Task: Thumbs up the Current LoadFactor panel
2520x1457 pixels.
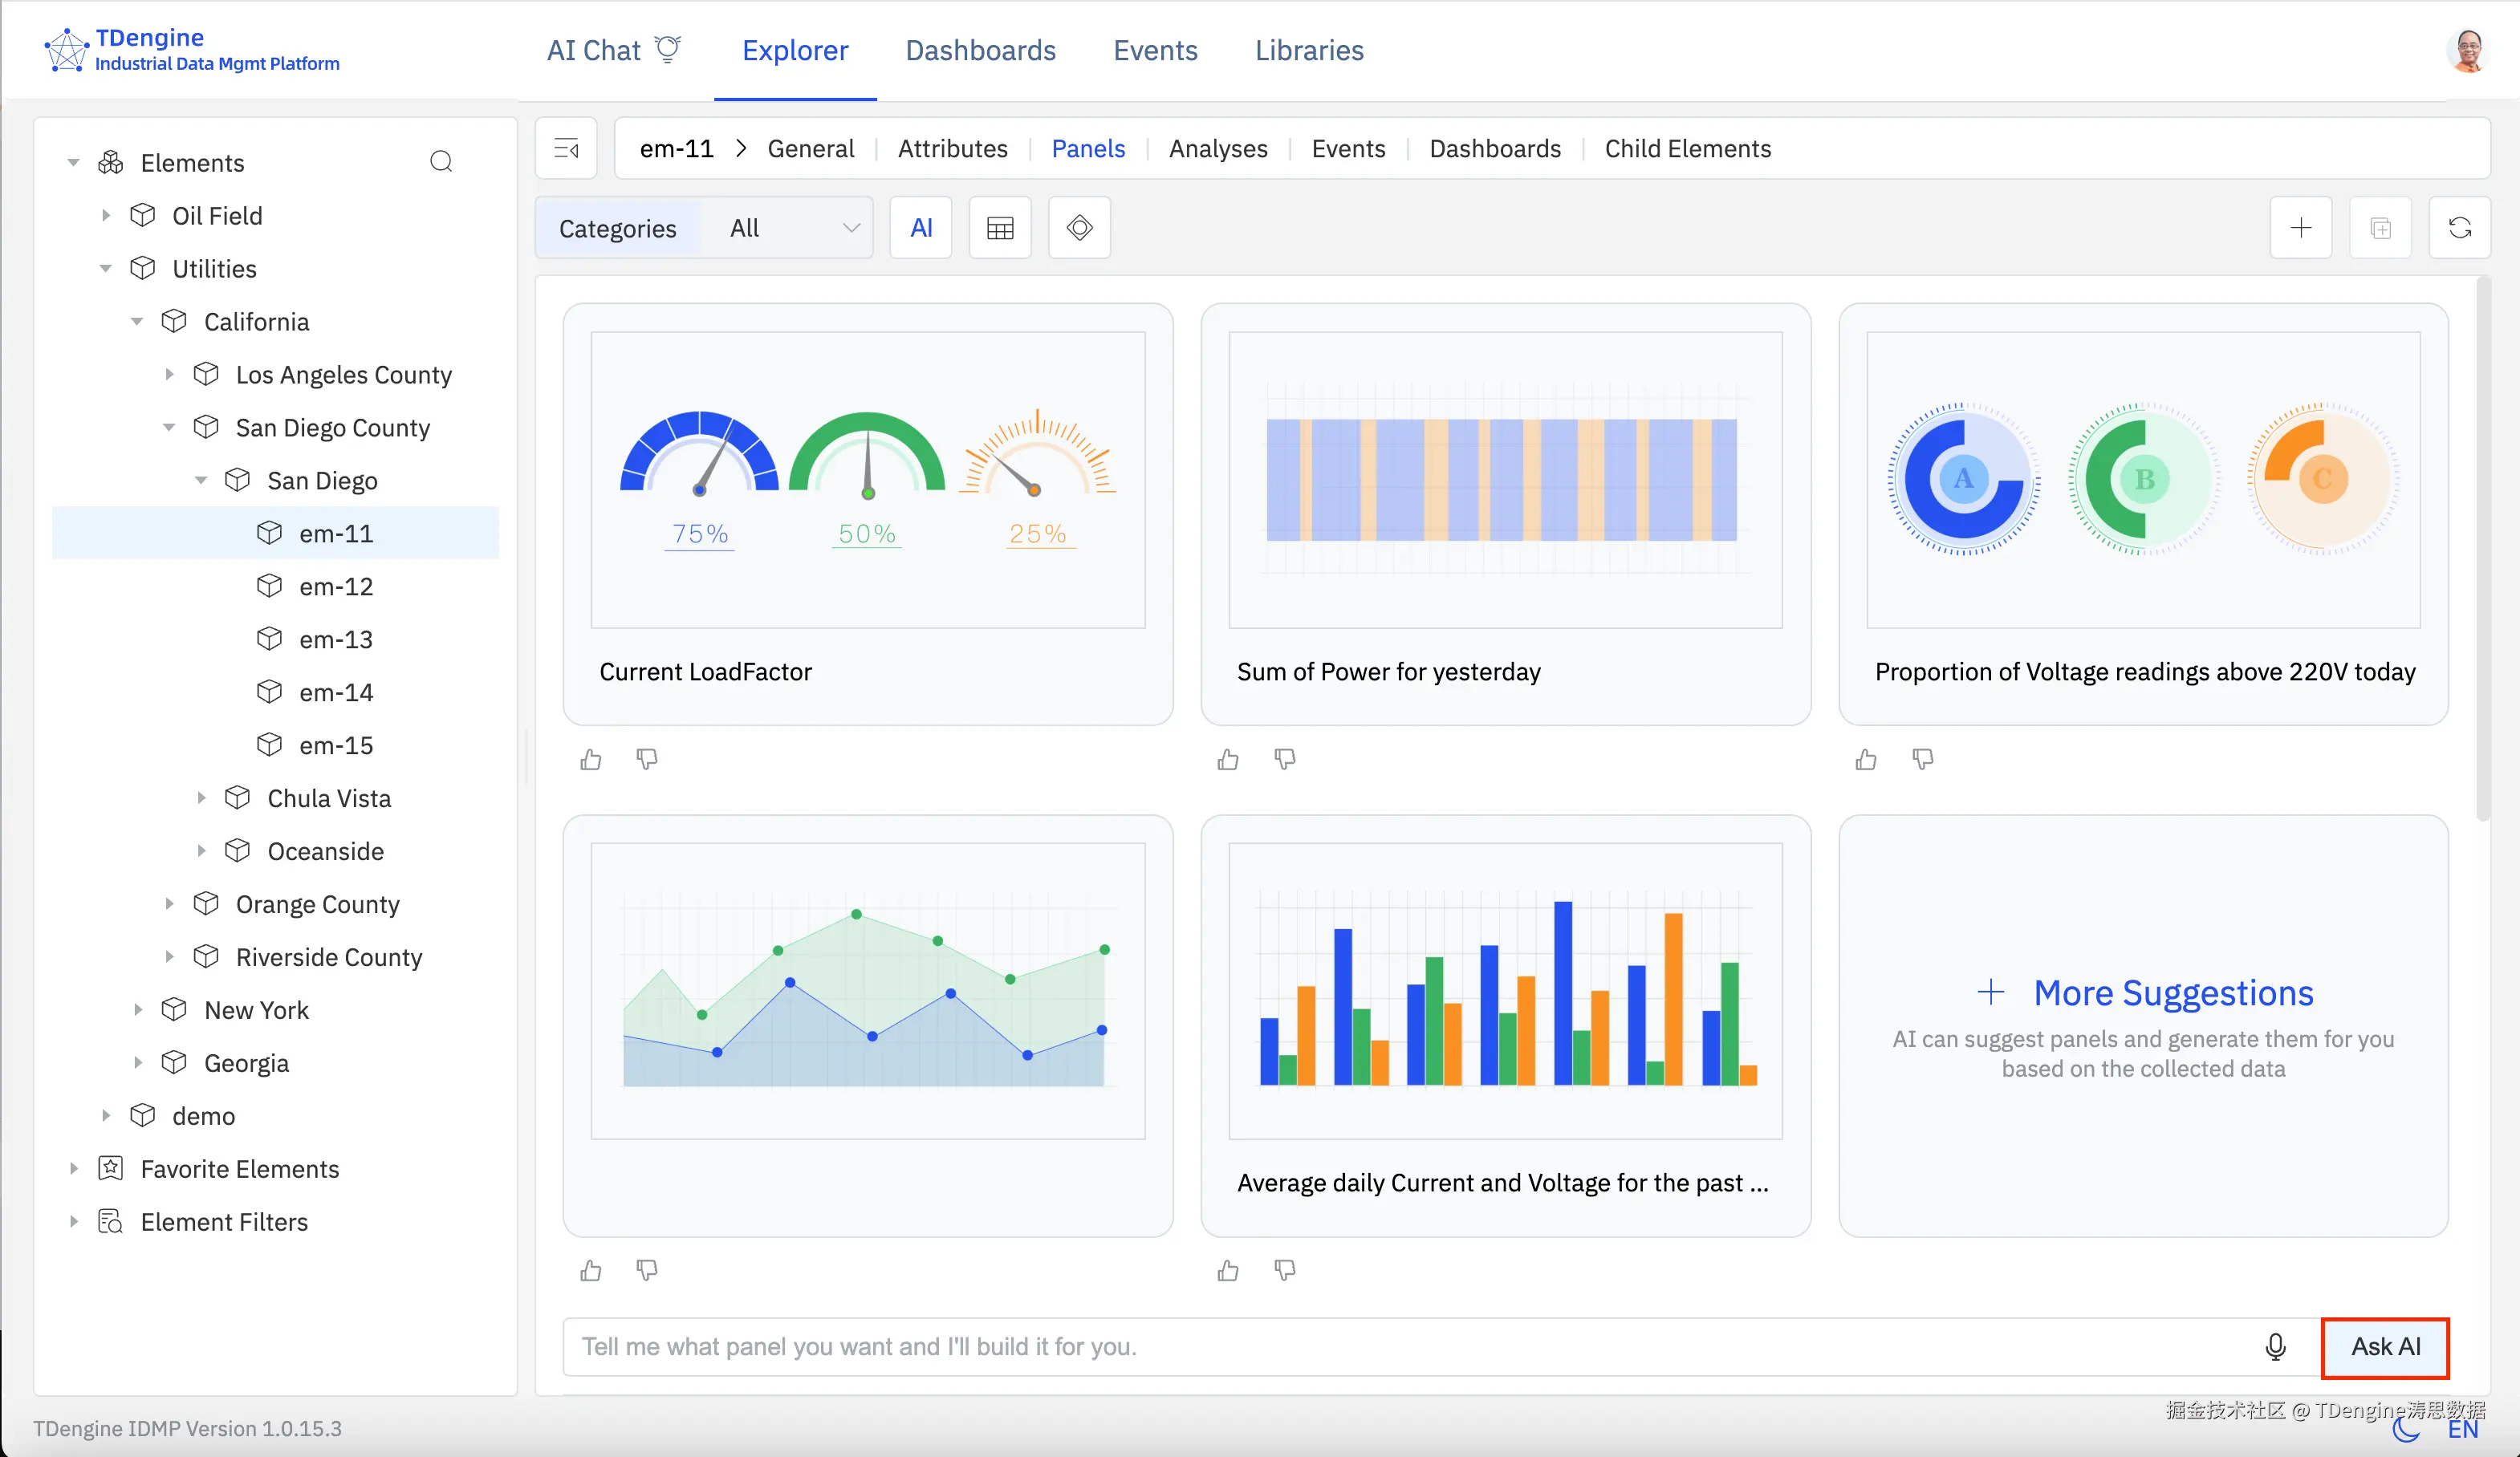Action: [x=591, y=760]
